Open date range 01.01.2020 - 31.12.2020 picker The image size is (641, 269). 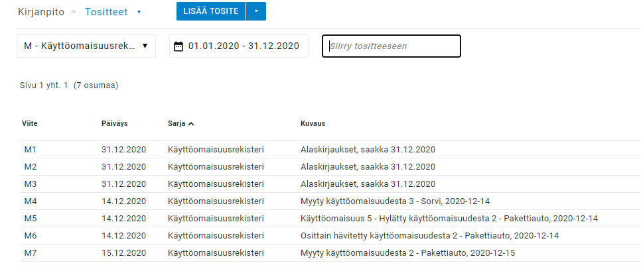(x=244, y=46)
